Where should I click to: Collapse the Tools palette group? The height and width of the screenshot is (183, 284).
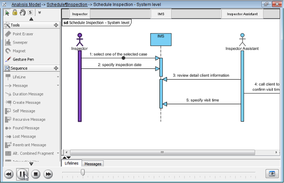point(56,25)
